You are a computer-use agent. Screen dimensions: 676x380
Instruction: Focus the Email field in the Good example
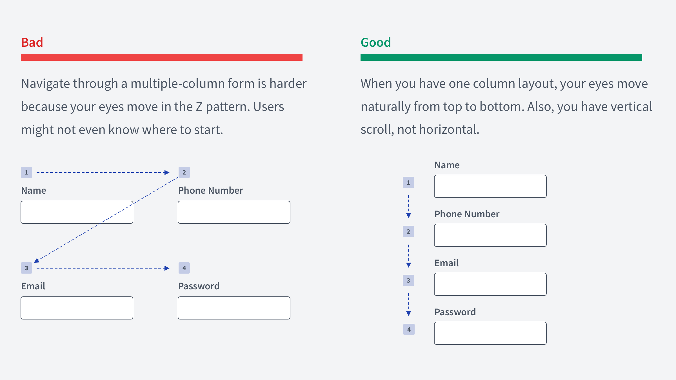point(490,284)
